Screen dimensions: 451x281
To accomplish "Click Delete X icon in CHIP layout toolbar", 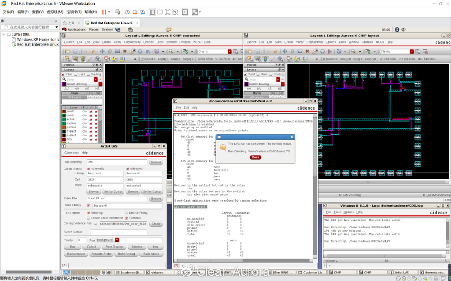I will click(307, 51).
